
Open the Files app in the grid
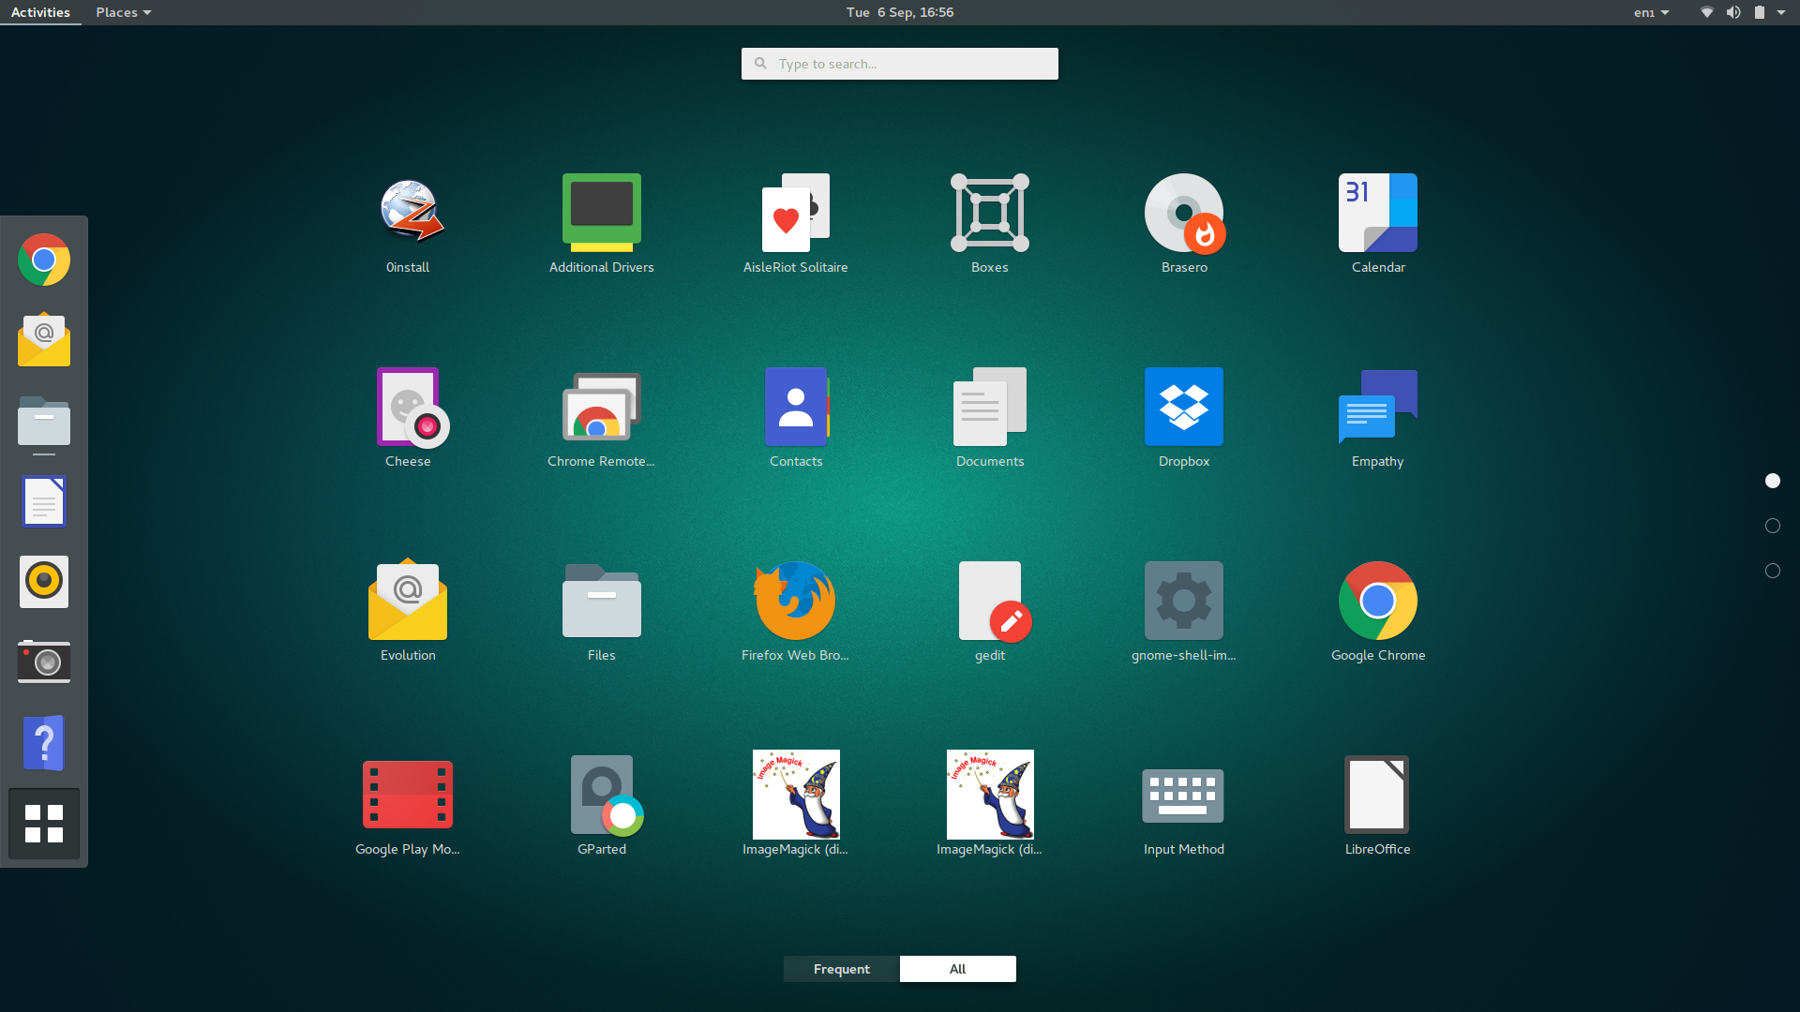click(x=602, y=601)
